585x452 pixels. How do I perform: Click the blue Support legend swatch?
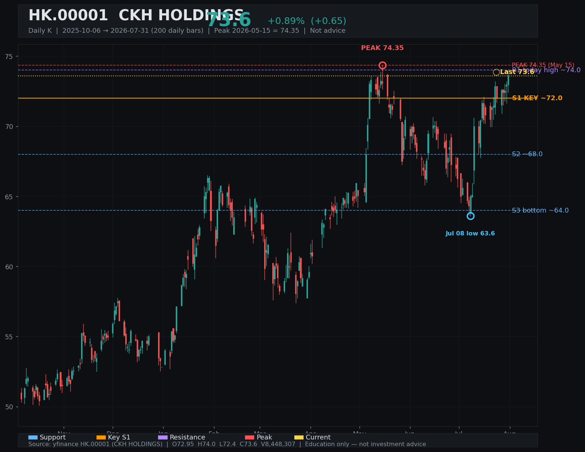(x=33, y=438)
